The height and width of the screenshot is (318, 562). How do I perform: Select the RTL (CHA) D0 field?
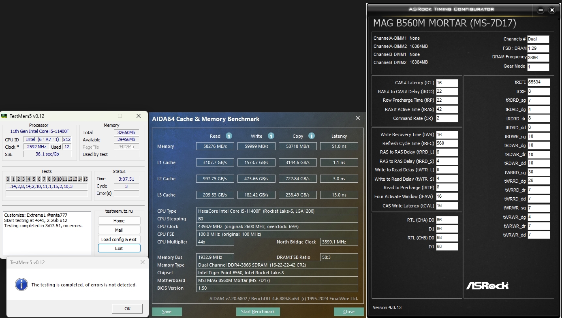(x=447, y=220)
